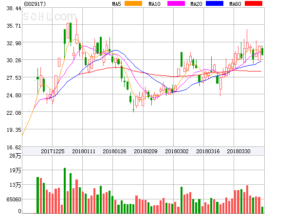Click the 38.44 price axis label
292x214 pixels.
14,8
